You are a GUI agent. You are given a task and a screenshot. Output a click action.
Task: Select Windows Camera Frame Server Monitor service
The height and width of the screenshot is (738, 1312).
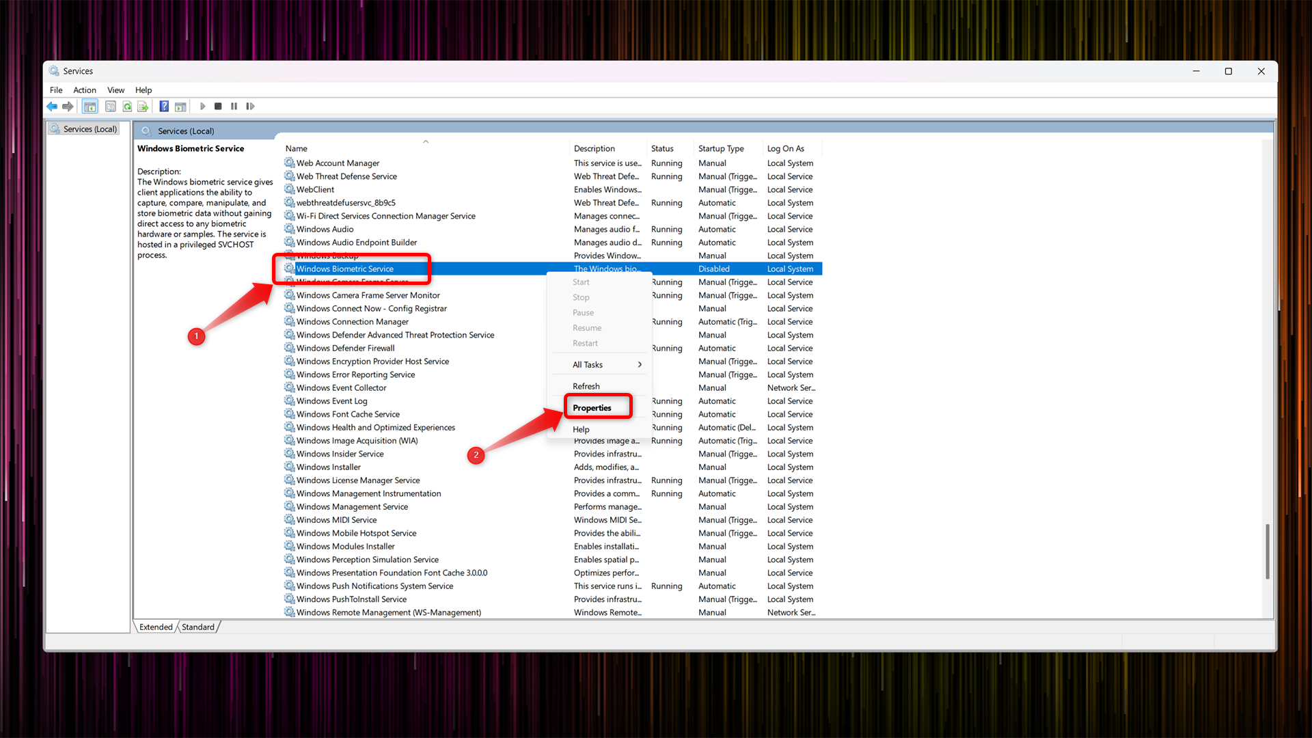(x=368, y=295)
